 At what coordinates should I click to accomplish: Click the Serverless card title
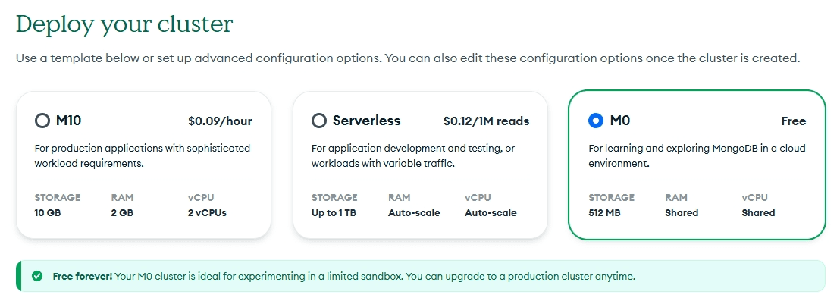tap(366, 121)
